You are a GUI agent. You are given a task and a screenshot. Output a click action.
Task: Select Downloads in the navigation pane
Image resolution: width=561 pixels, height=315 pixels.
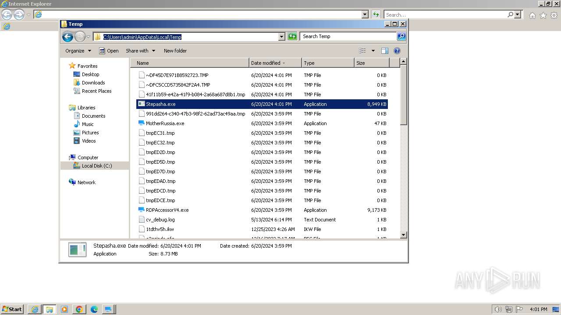[93, 83]
